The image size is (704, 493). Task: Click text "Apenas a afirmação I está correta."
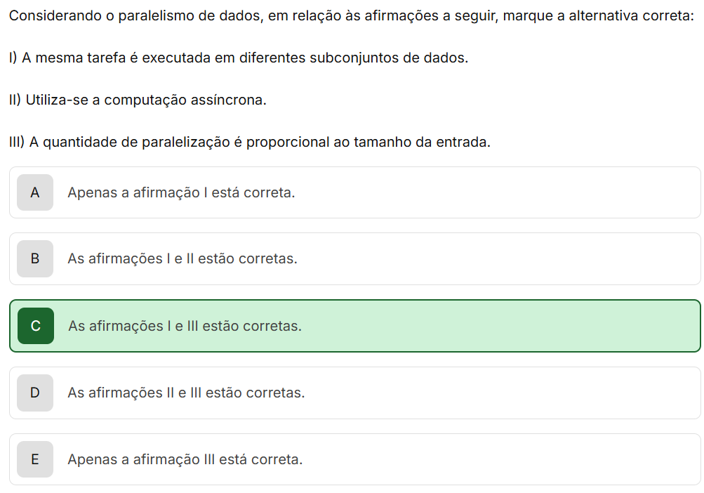pyautogui.click(x=181, y=192)
